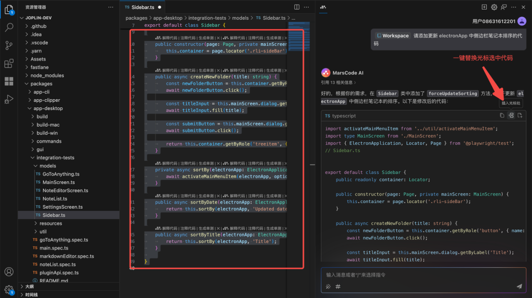The height and width of the screenshot is (298, 532).
Task: Click the Workspace tag in the chat message
Action: click(x=393, y=36)
